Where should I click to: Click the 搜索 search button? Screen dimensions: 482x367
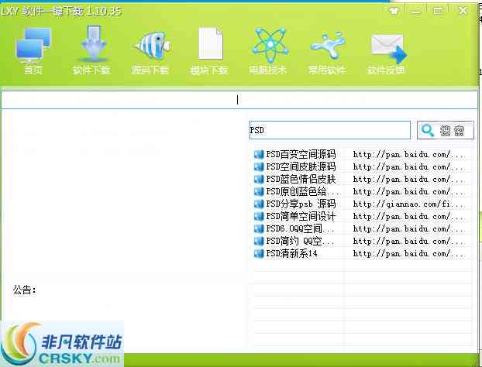(x=445, y=131)
